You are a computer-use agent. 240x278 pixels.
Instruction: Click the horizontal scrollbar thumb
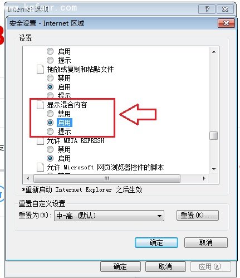pos(107,178)
